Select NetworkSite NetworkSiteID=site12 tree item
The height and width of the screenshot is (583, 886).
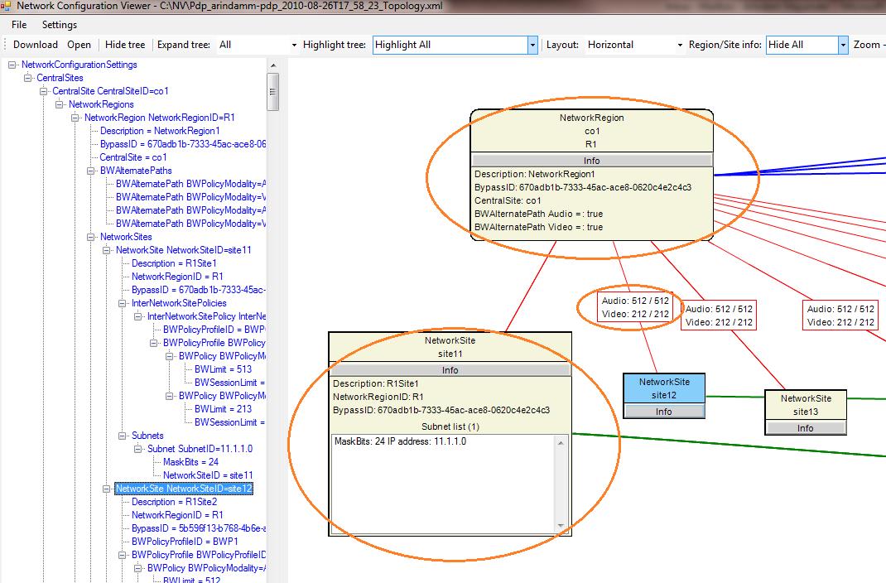pyautogui.click(x=184, y=489)
